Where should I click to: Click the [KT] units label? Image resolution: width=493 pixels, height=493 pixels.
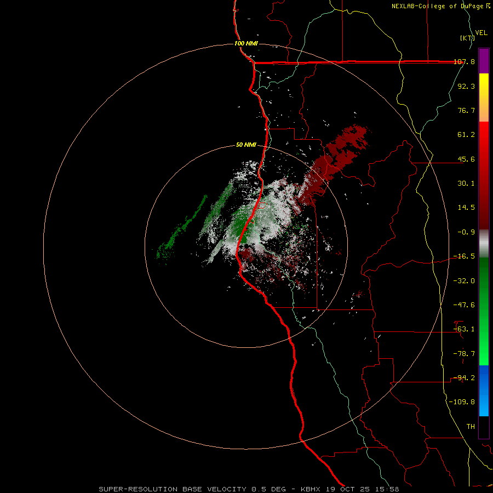(467, 38)
